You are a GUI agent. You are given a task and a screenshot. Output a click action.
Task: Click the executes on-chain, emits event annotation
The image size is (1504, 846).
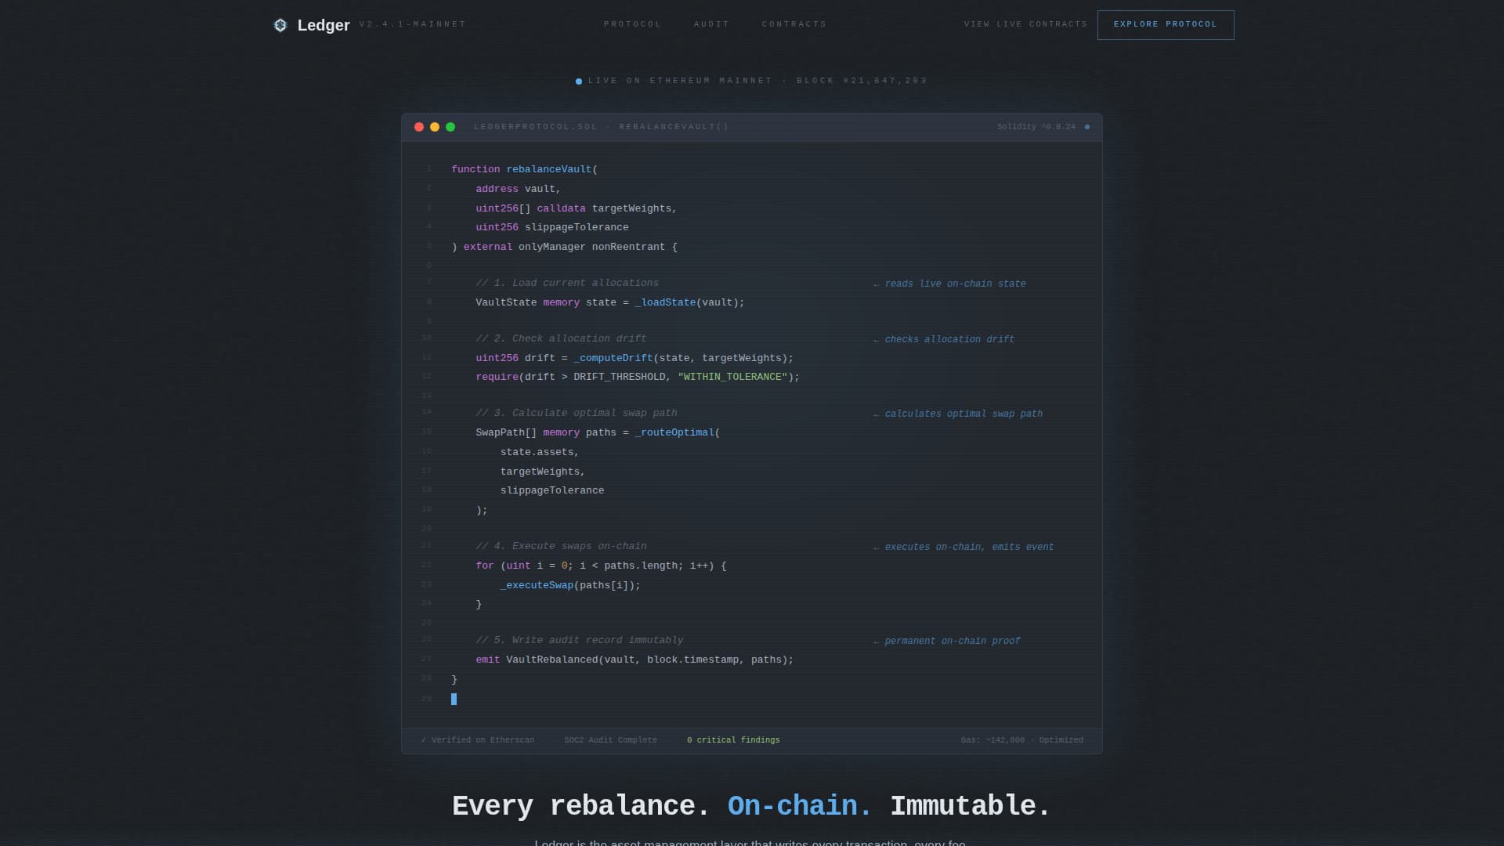[963, 547]
